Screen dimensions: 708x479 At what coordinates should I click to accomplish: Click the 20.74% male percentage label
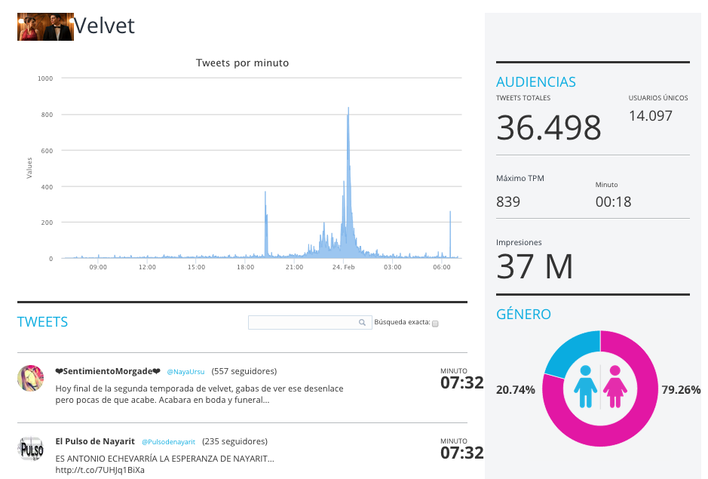516,389
